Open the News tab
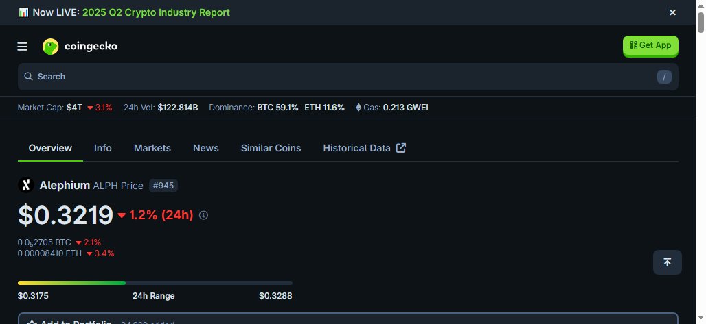This screenshot has height=324, width=706. (x=206, y=148)
